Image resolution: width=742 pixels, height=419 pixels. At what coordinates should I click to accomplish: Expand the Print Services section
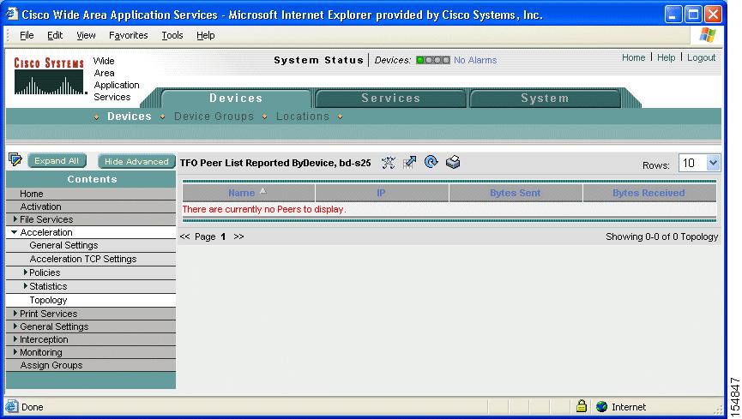[15, 313]
